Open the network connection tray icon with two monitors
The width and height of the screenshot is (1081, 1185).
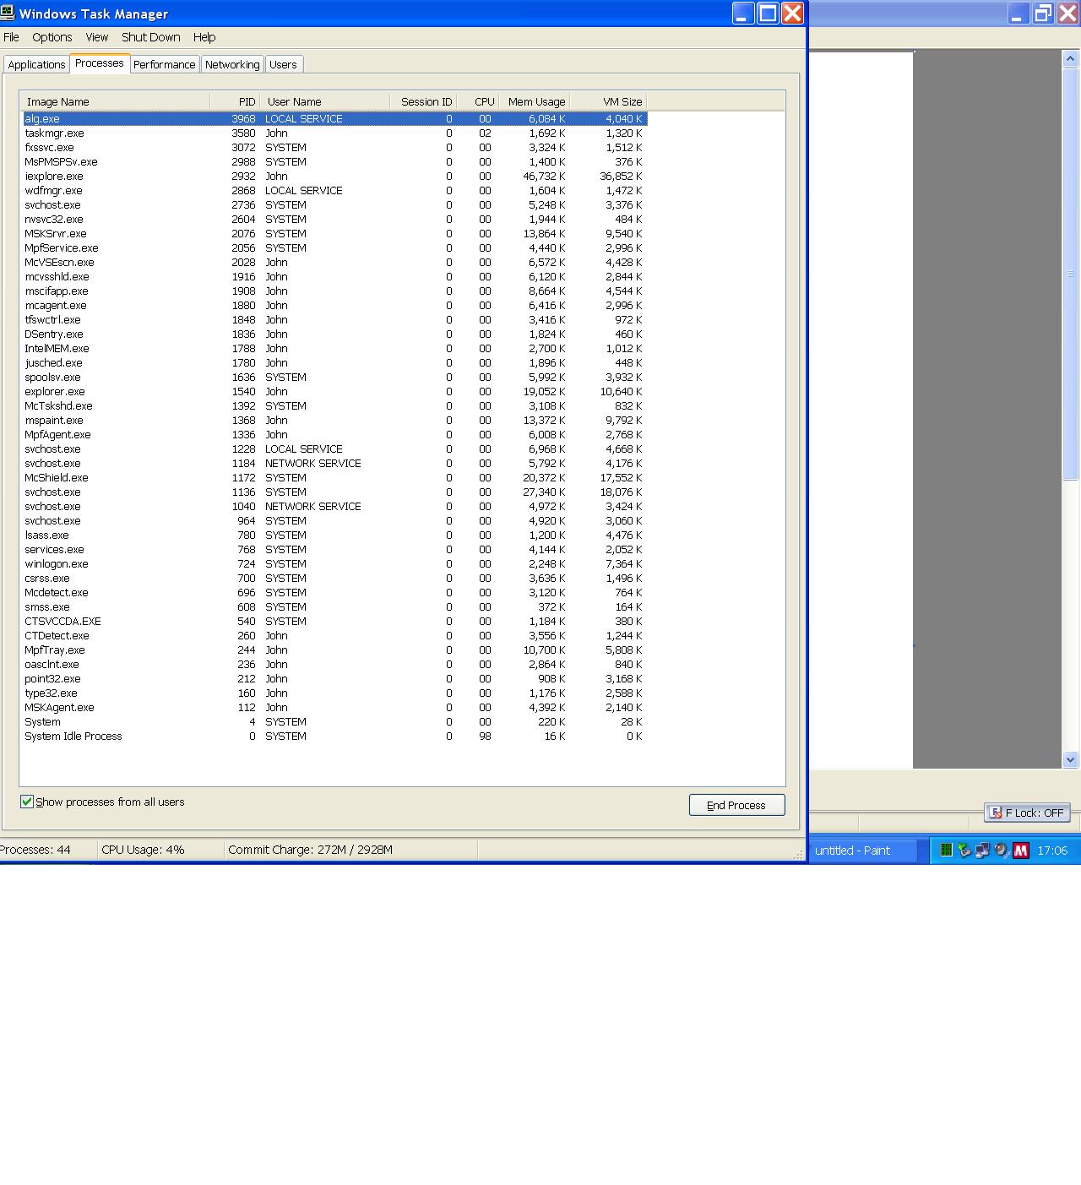(x=982, y=851)
